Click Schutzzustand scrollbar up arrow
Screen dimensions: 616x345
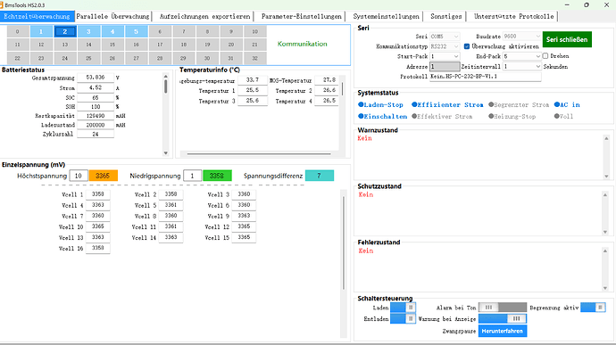[605, 194]
